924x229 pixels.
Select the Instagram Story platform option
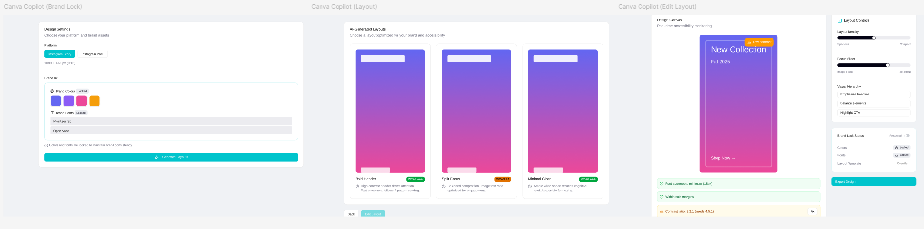click(x=59, y=54)
